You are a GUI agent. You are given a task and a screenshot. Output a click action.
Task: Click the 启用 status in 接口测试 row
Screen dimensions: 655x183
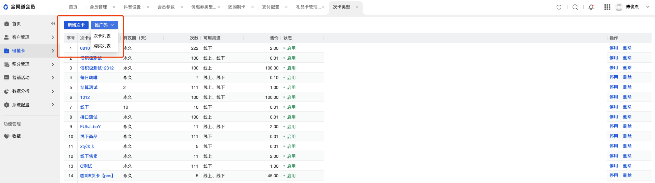(291, 117)
